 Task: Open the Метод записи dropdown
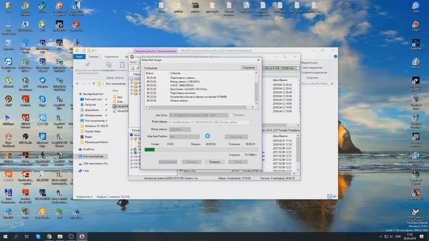point(180,129)
